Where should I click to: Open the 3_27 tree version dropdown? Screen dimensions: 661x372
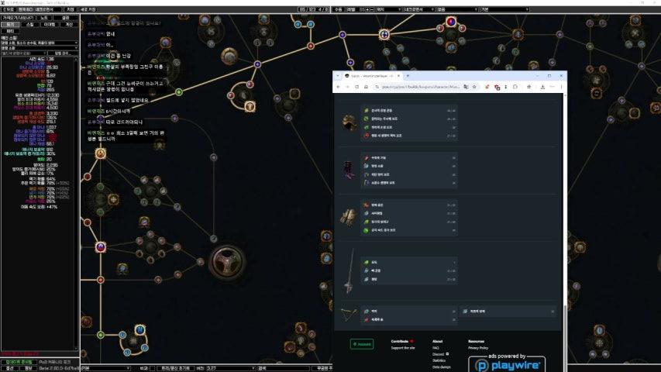click(x=231, y=368)
